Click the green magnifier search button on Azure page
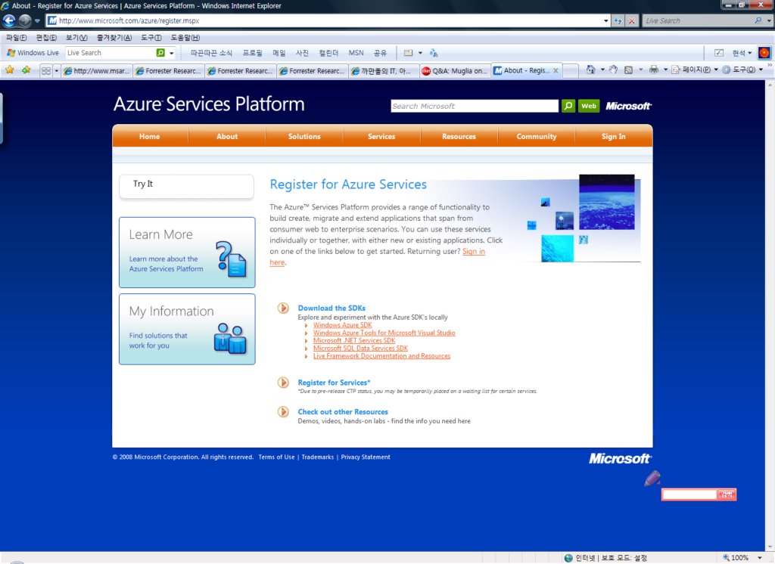Viewport: 775px width, 564px height. tap(568, 106)
